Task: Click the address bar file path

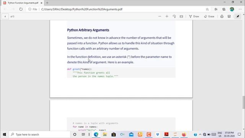Action: pos(82,9)
